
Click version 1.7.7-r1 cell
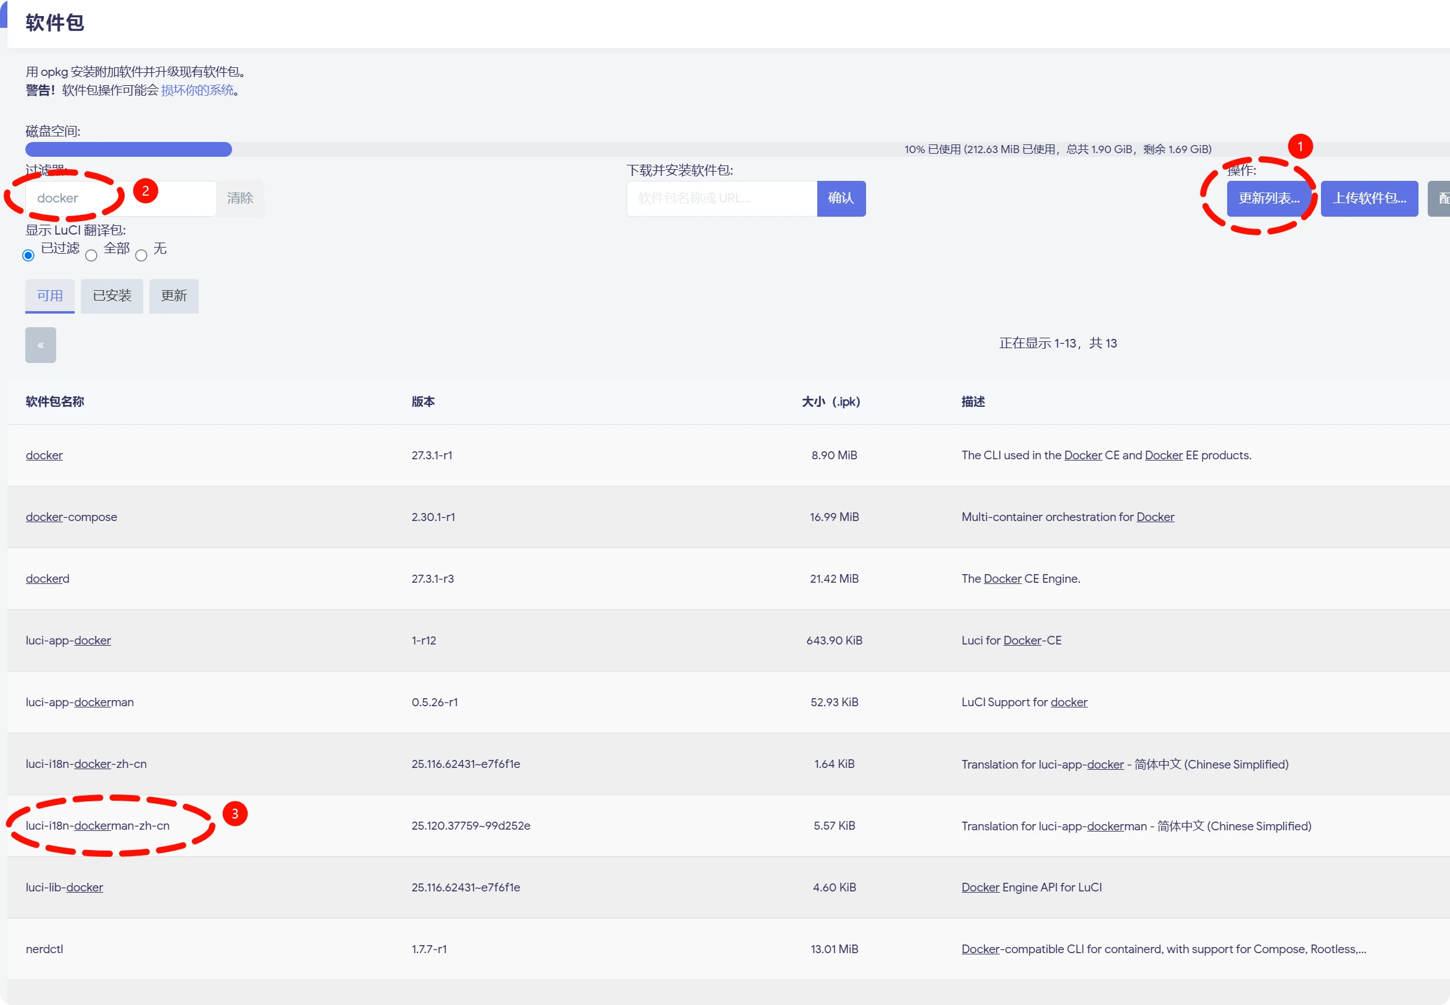(430, 949)
